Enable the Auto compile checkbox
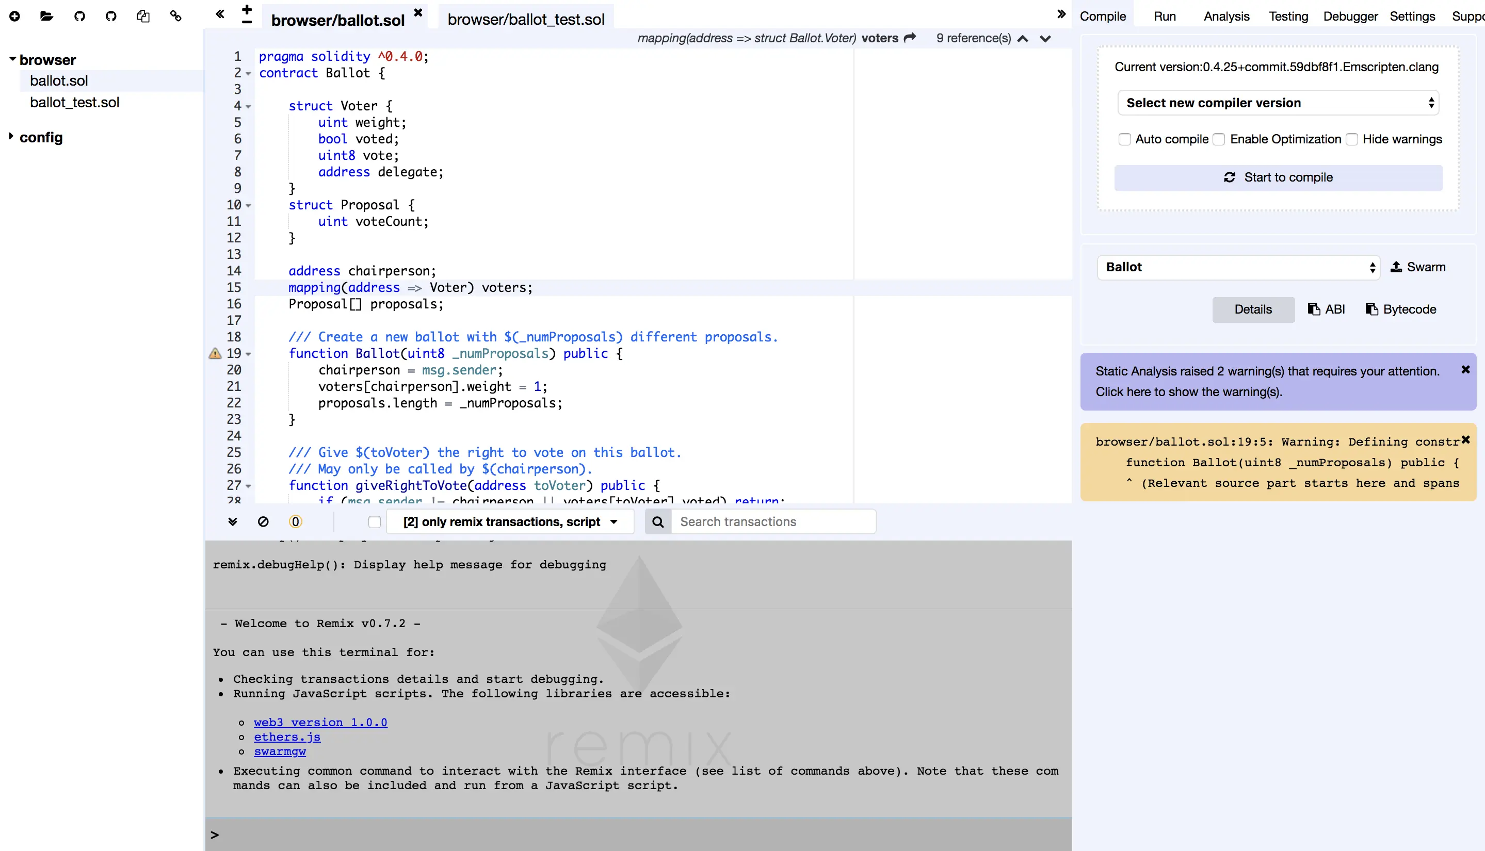 point(1124,139)
